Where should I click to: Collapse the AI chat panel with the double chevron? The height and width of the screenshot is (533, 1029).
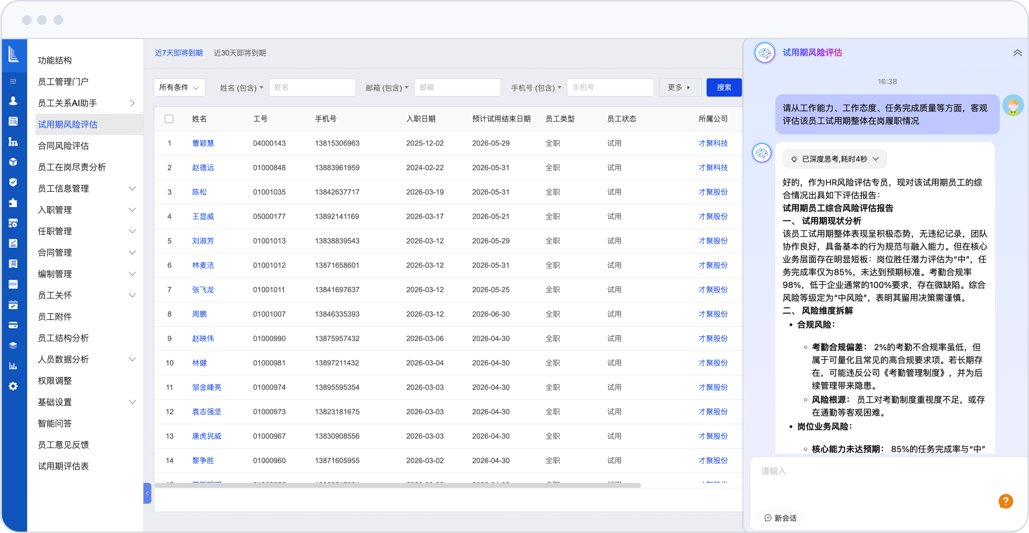click(1017, 53)
